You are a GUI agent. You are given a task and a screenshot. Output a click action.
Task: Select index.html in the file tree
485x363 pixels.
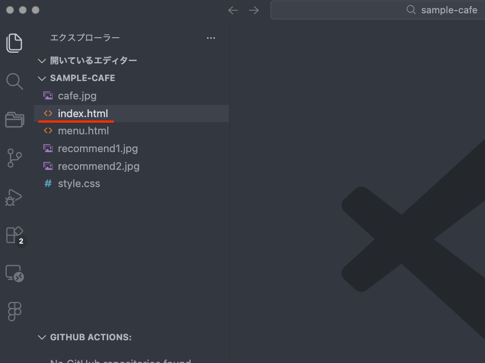pos(83,113)
